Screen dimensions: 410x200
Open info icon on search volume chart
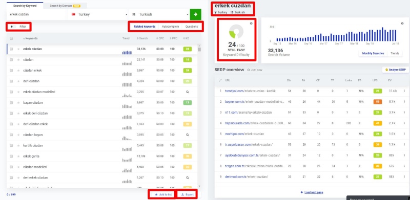tap(402, 24)
